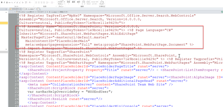Click PlaceHolderAdditionalPageHead tag on line 19
The width and height of the screenshot is (223, 107).
[103, 81]
